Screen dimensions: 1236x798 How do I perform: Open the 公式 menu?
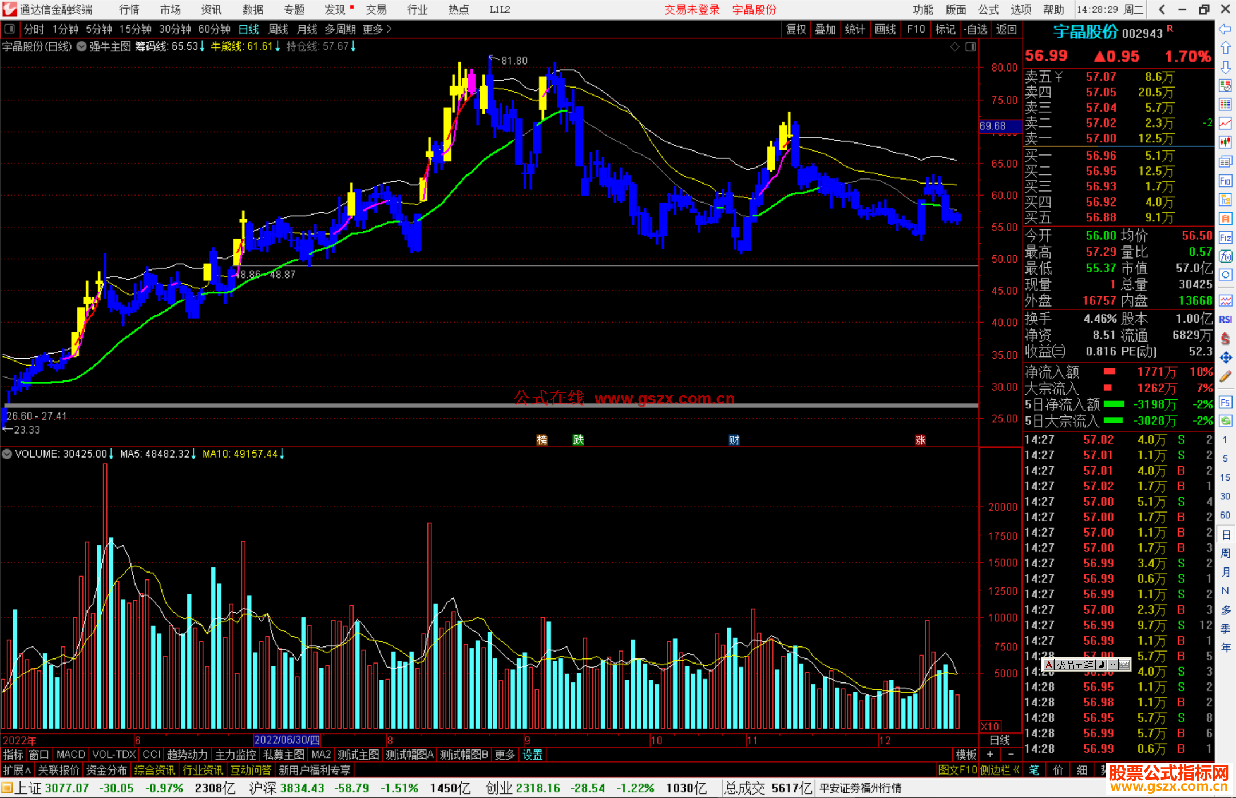988,10
